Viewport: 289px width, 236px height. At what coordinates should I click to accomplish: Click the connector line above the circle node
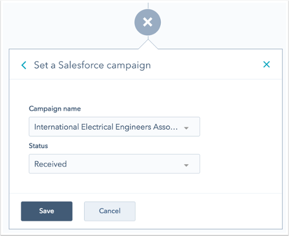[148, 6]
